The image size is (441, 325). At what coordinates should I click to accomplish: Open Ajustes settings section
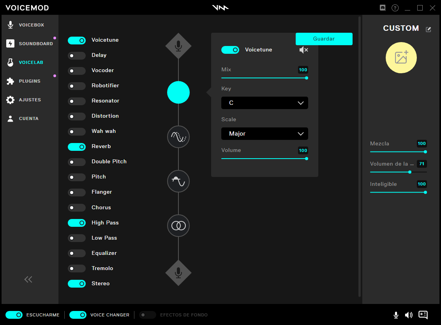pyautogui.click(x=24, y=100)
